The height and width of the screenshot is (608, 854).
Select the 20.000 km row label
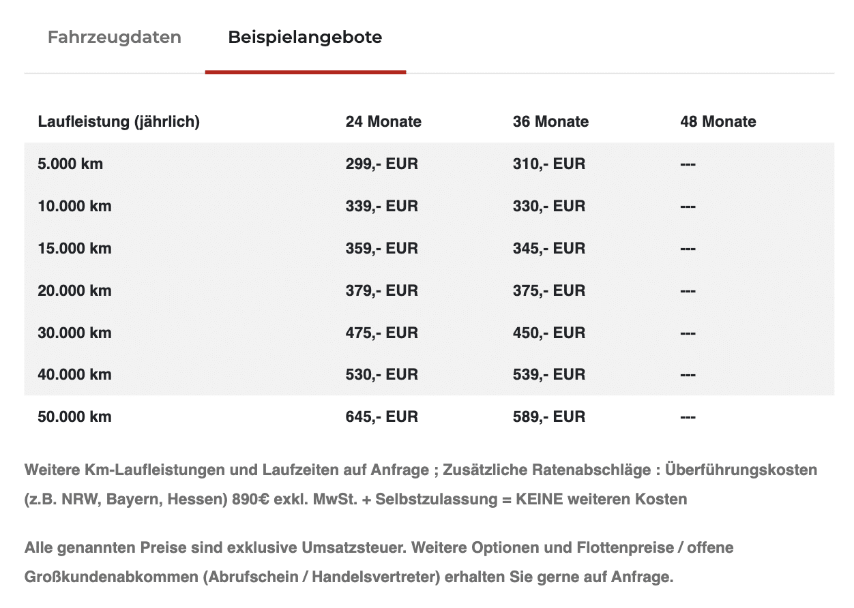[75, 291]
